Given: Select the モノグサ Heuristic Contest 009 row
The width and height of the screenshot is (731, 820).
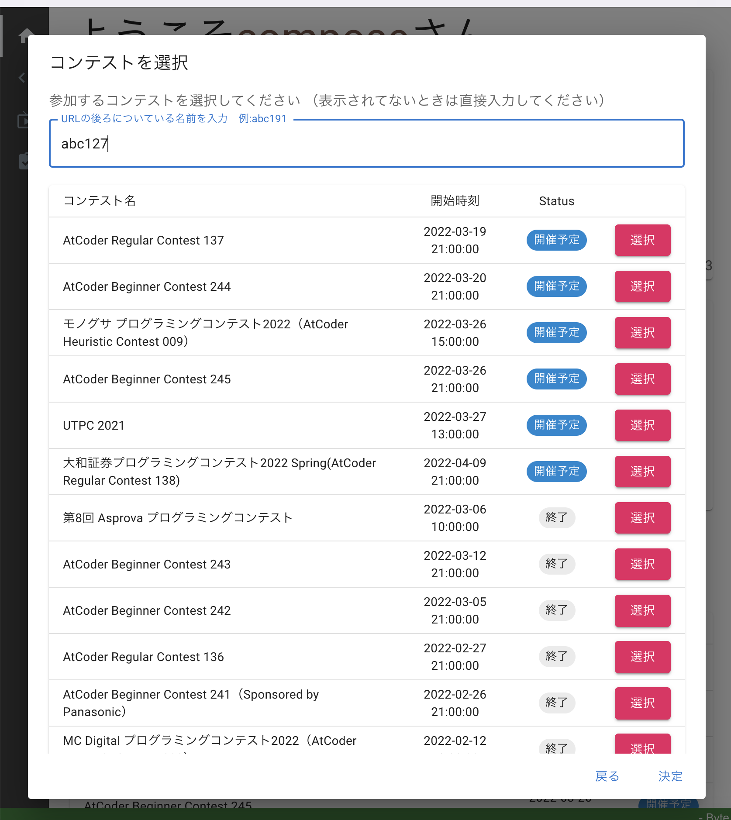Looking at the screenshot, I should click(642, 333).
